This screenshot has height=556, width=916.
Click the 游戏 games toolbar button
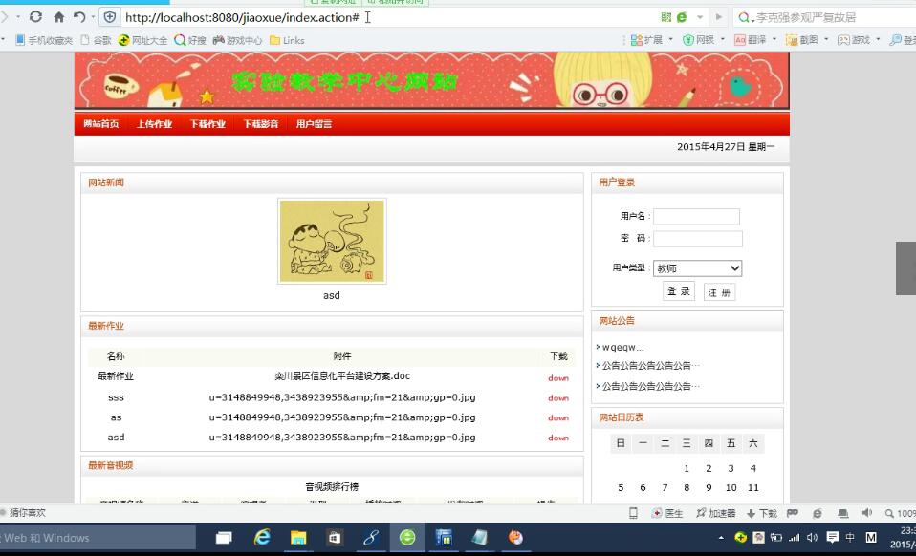[854, 40]
